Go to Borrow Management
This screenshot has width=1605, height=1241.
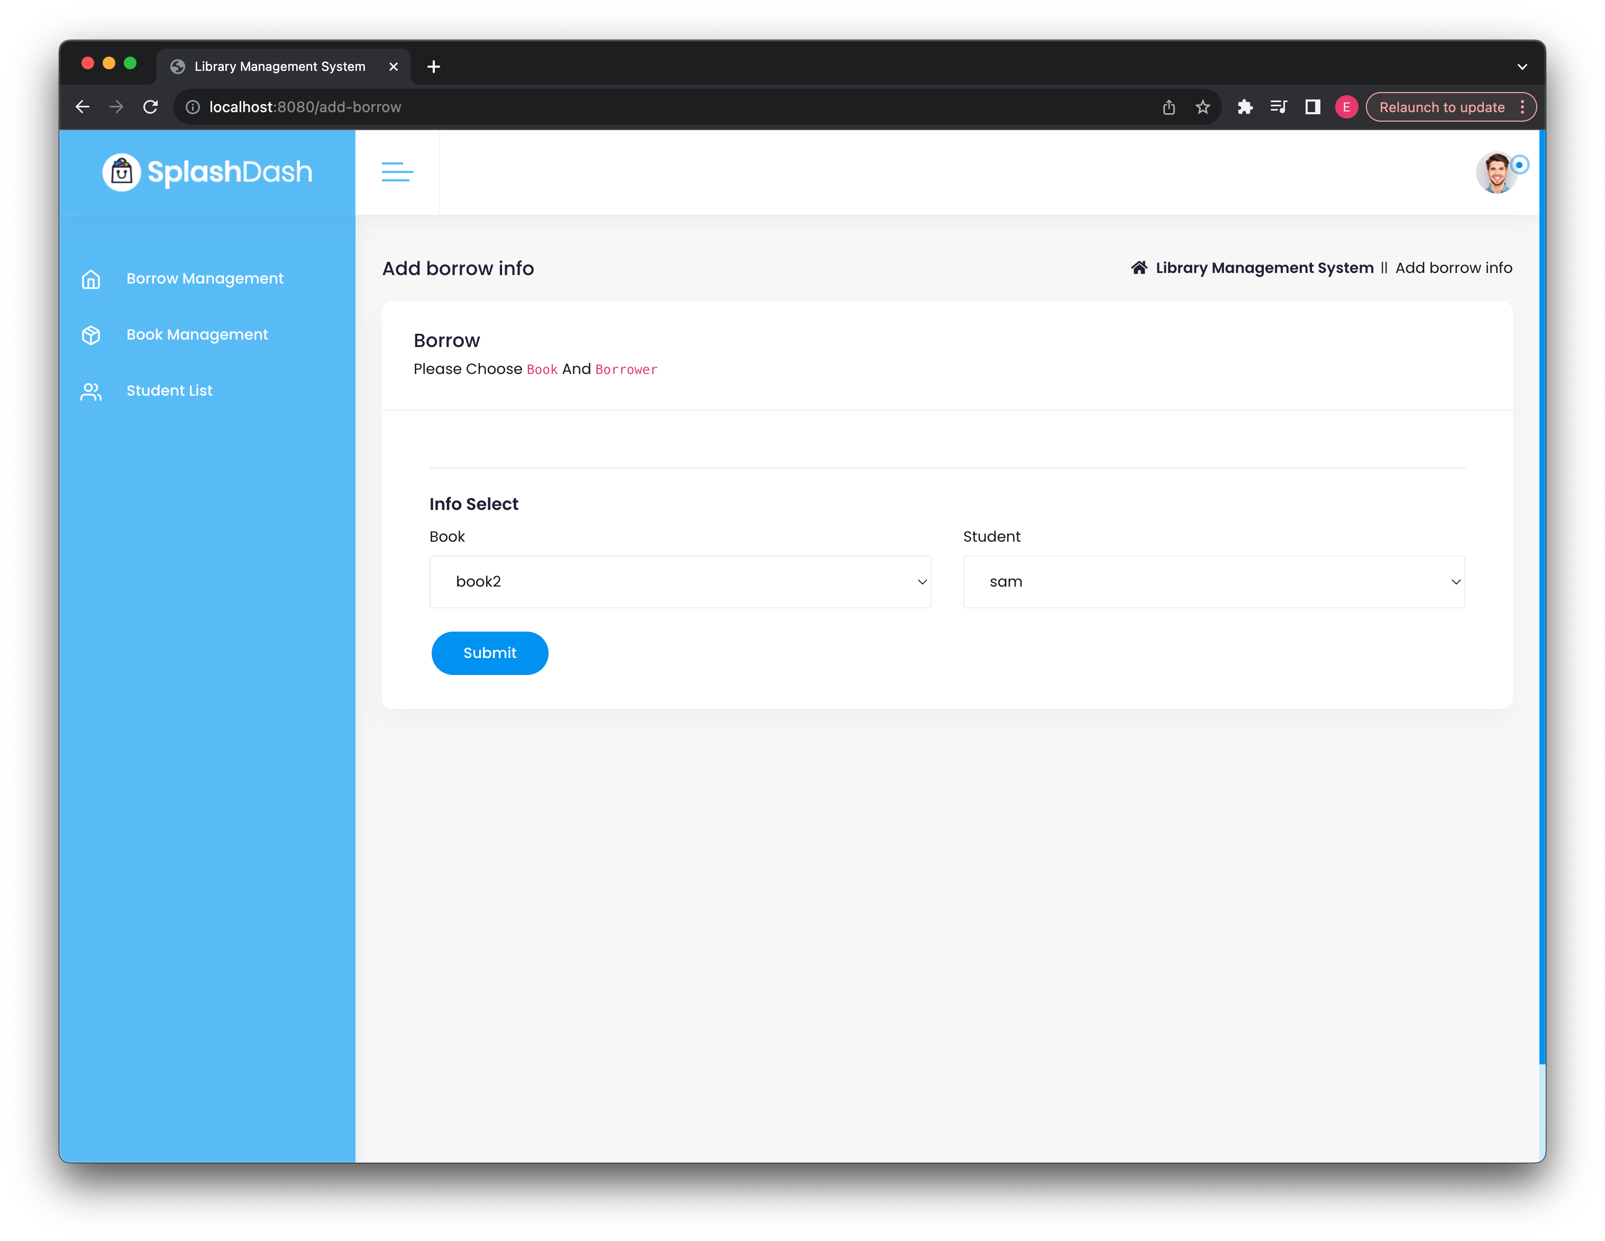pos(204,278)
